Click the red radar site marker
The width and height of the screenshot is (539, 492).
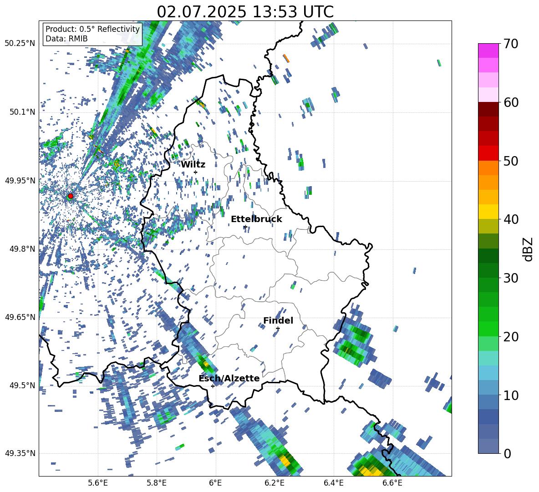pyautogui.click(x=71, y=196)
